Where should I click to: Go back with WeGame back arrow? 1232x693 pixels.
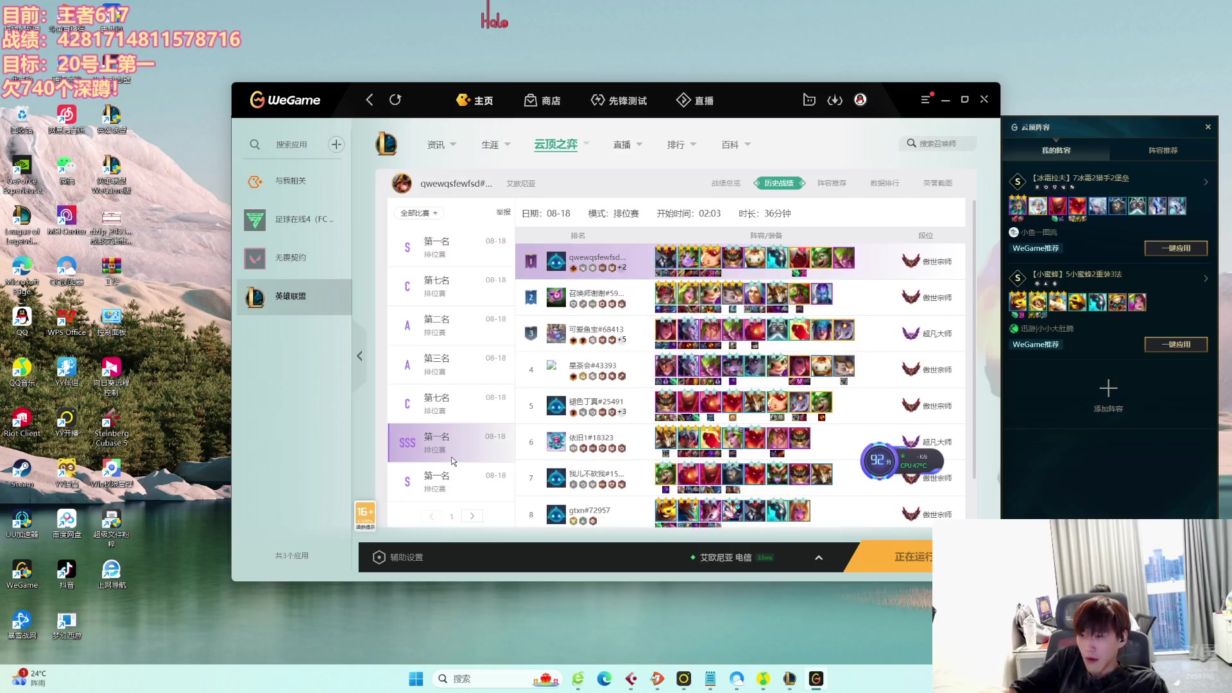click(369, 100)
